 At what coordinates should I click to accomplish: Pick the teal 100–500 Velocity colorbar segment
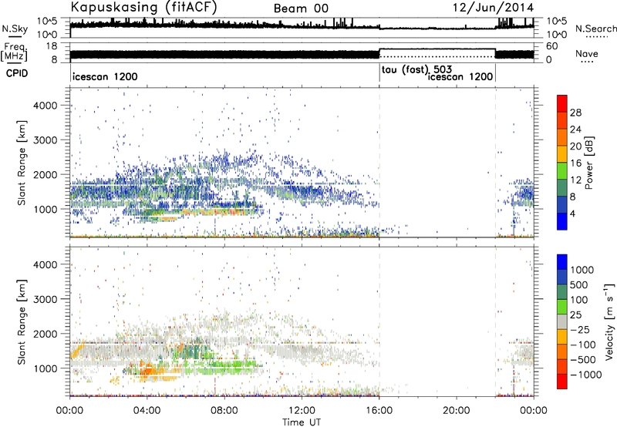coord(562,292)
